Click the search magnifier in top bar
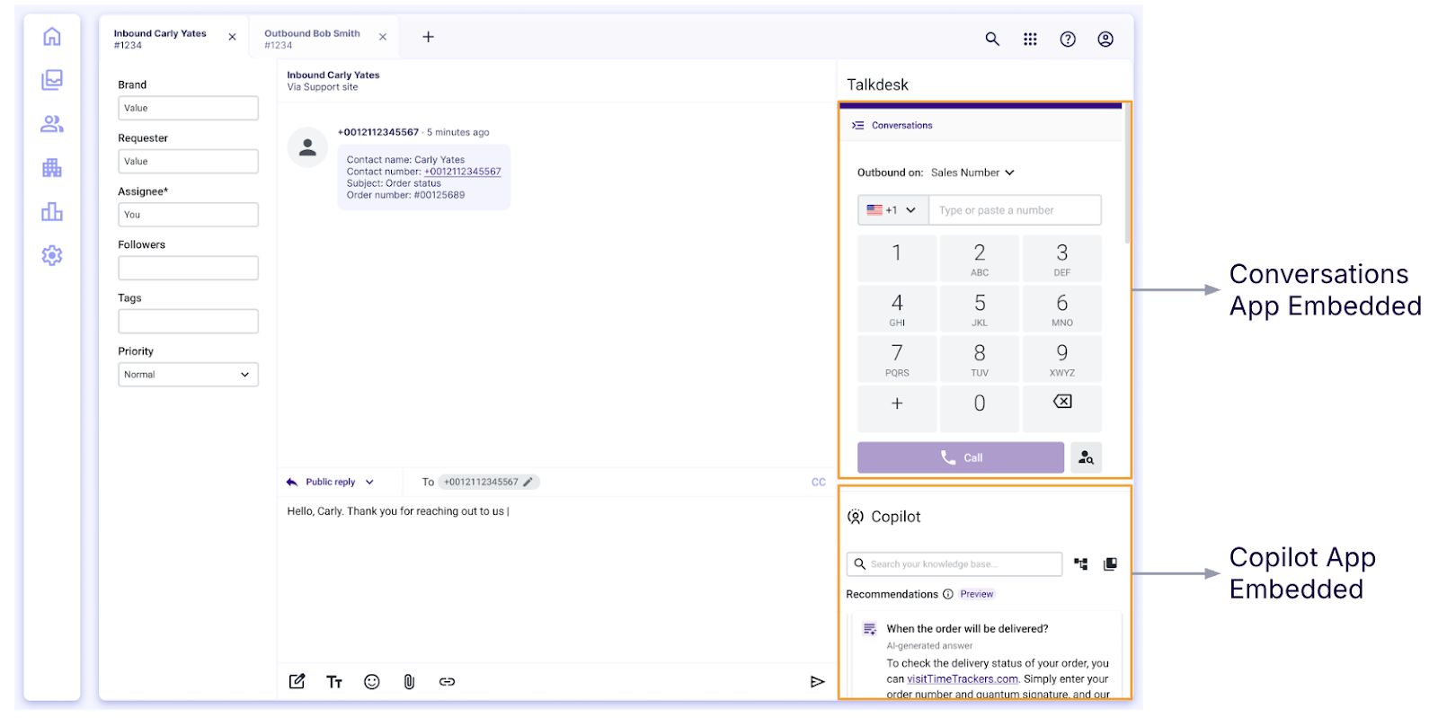The height and width of the screenshot is (718, 1438). click(992, 39)
